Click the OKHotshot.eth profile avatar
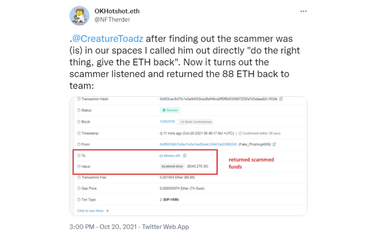Screen dimensions: 381x239 (x=80, y=16)
